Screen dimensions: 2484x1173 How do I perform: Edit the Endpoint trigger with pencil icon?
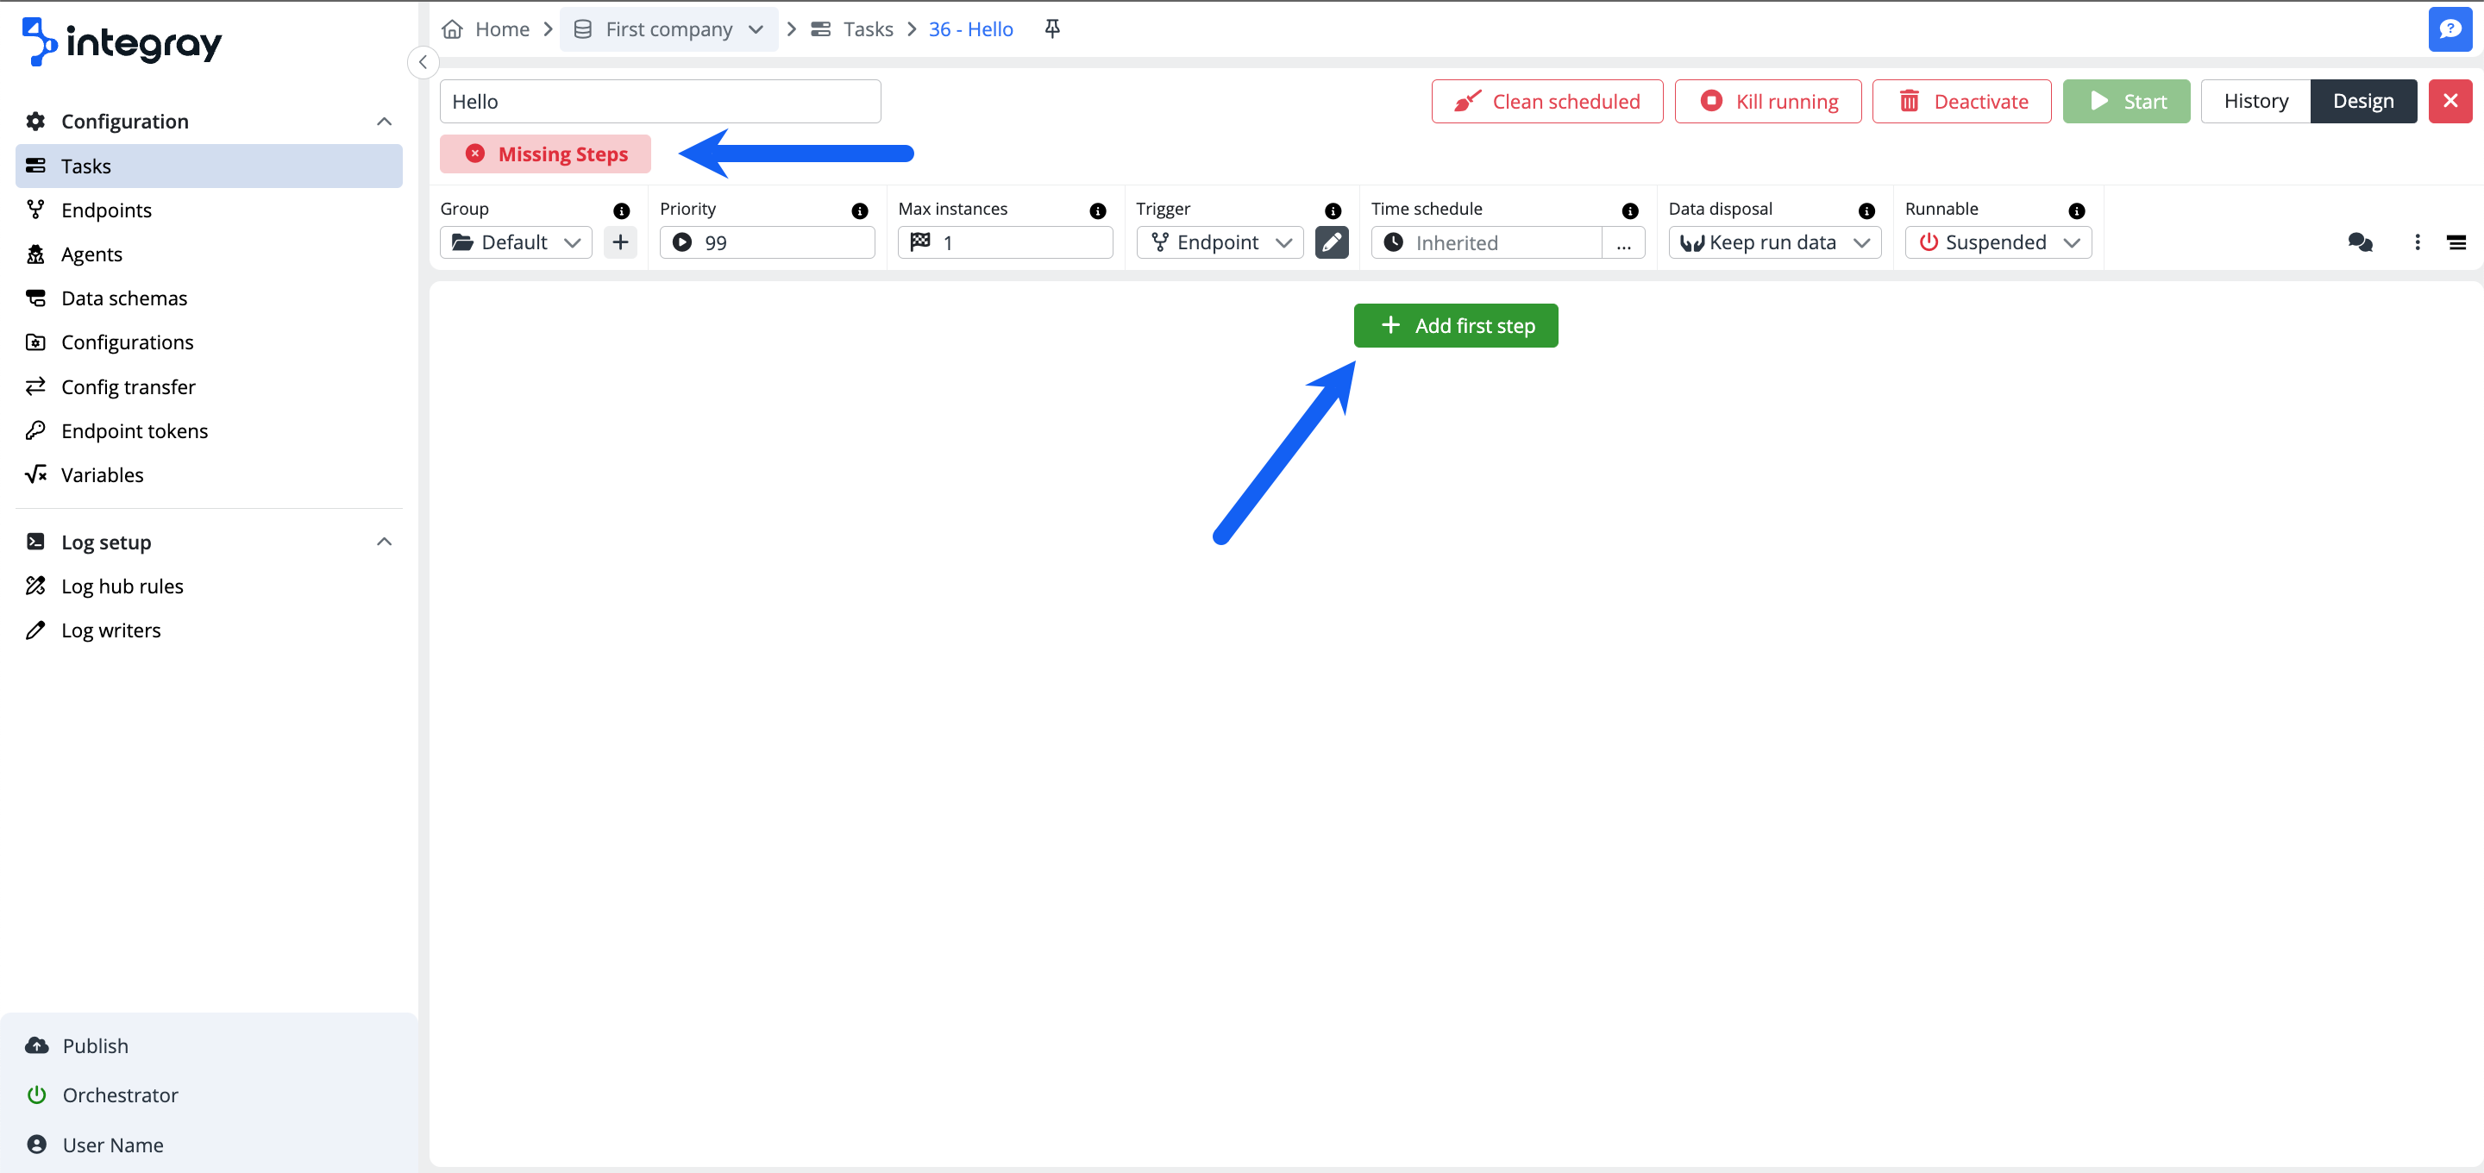[1332, 242]
